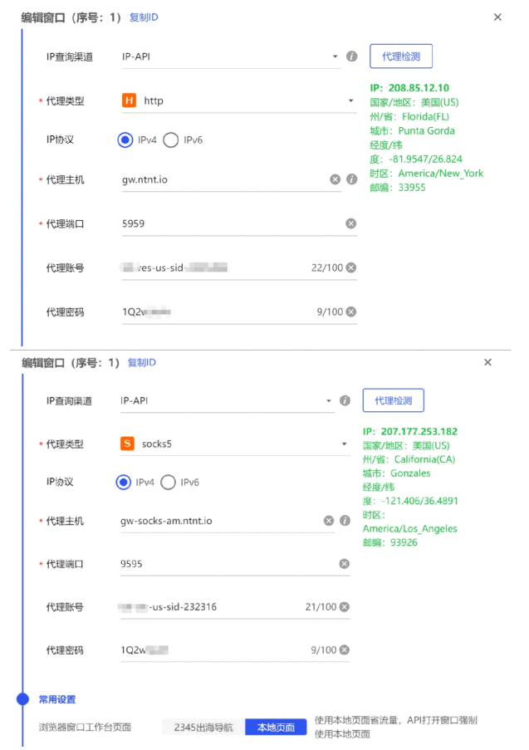Select the 本地页面 tab
Viewport: 529px width, 750px height.
pyautogui.click(x=274, y=728)
